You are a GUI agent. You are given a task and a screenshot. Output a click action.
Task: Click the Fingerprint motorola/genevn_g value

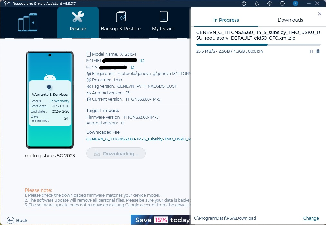tap(154, 74)
